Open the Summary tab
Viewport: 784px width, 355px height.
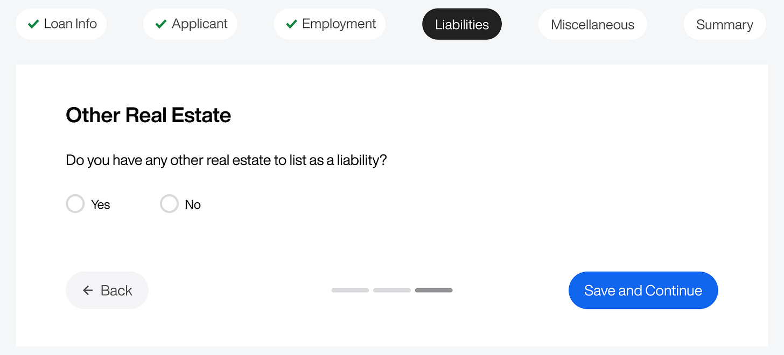click(x=724, y=25)
